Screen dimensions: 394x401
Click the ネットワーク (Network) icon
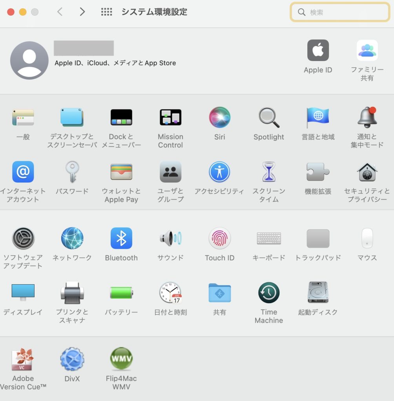pos(72,238)
